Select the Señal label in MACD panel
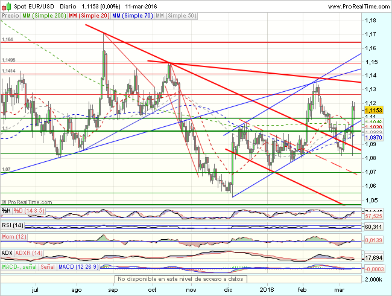The width and height of the screenshot is (392, 296). [48, 267]
